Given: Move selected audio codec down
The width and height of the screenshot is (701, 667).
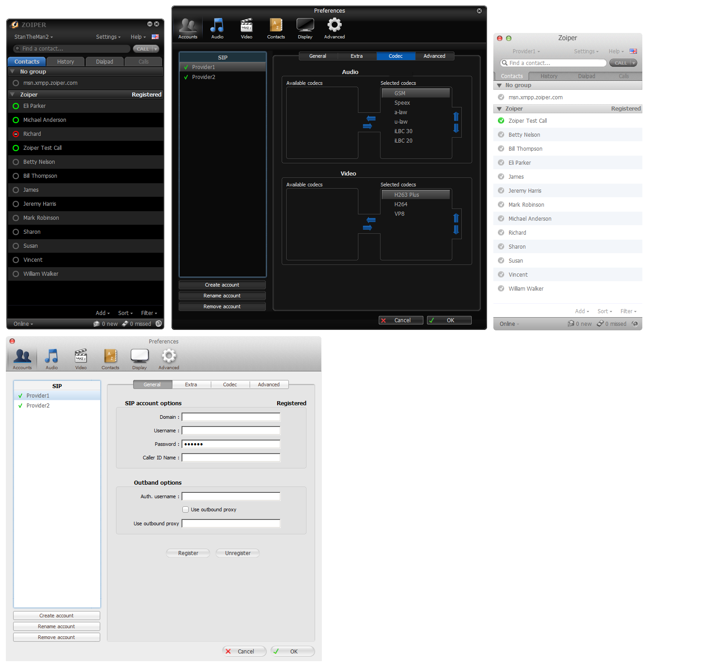Looking at the screenshot, I should (456, 128).
